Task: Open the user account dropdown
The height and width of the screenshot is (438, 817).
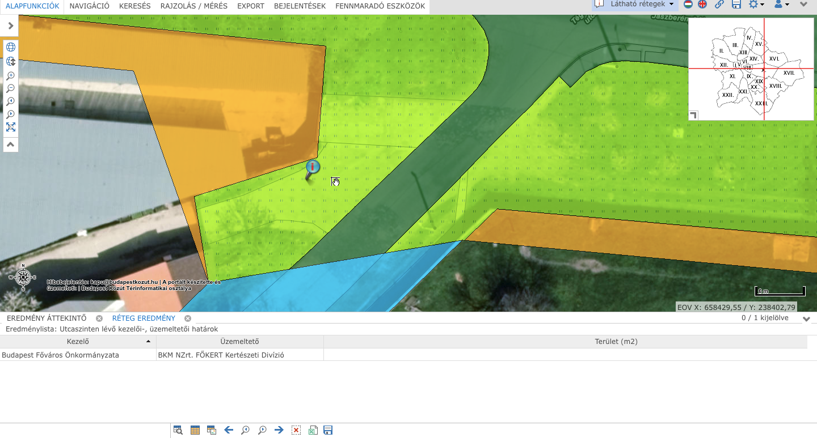Action: 781,5
